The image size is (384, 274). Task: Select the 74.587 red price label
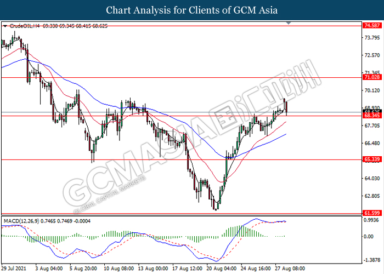click(x=372, y=25)
